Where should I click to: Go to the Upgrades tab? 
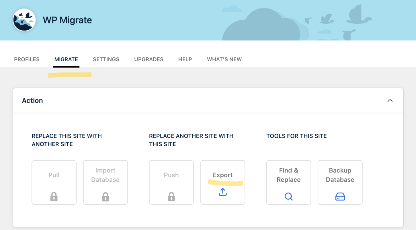click(149, 59)
